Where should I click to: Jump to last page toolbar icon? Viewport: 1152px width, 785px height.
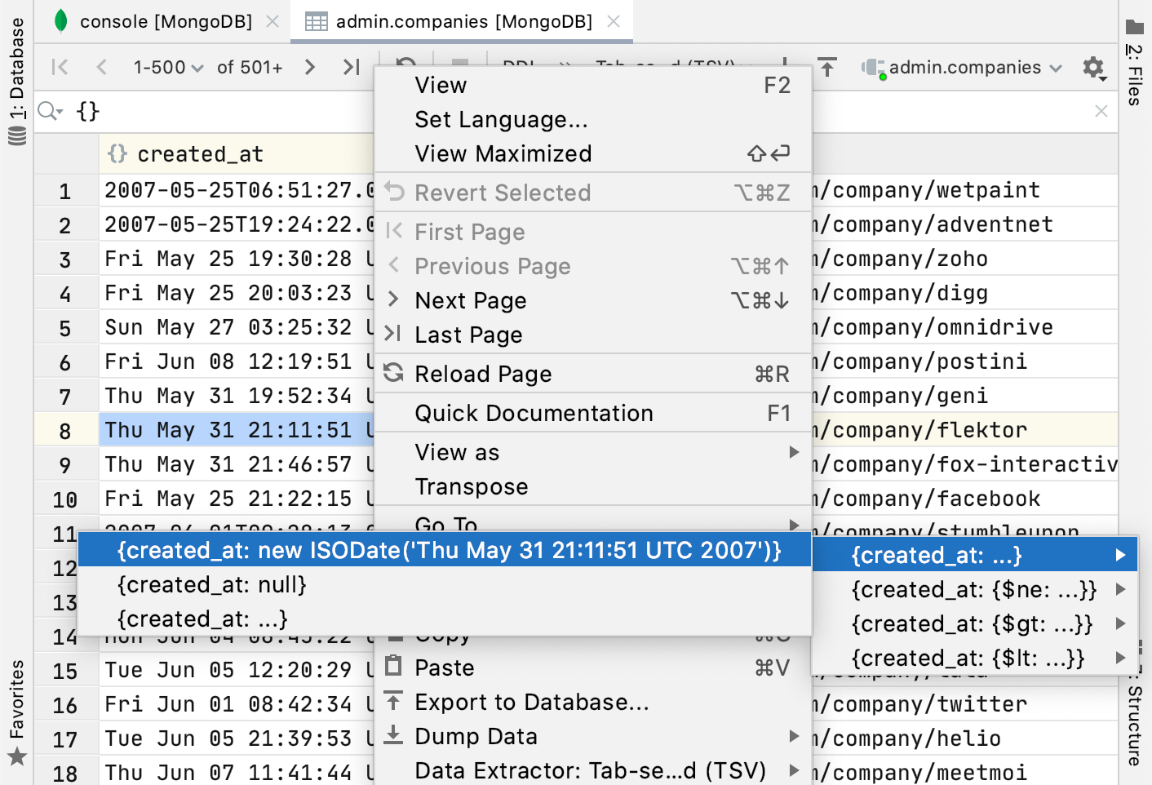(x=351, y=67)
